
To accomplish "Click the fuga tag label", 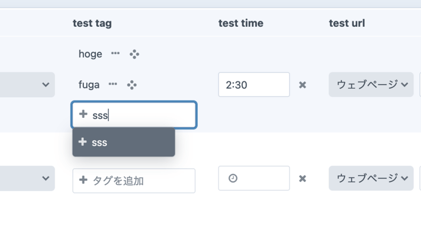I will pos(89,84).
